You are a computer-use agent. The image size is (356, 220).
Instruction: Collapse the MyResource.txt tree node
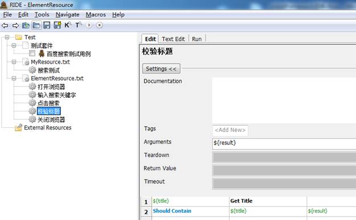coord(14,62)
